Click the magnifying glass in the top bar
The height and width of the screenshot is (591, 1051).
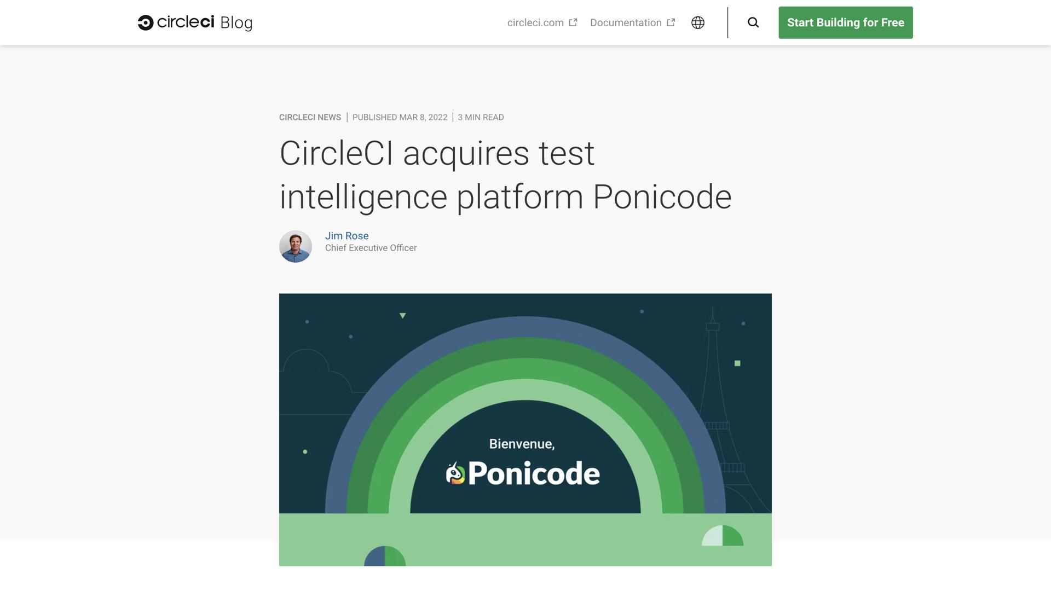pos(753,22)
